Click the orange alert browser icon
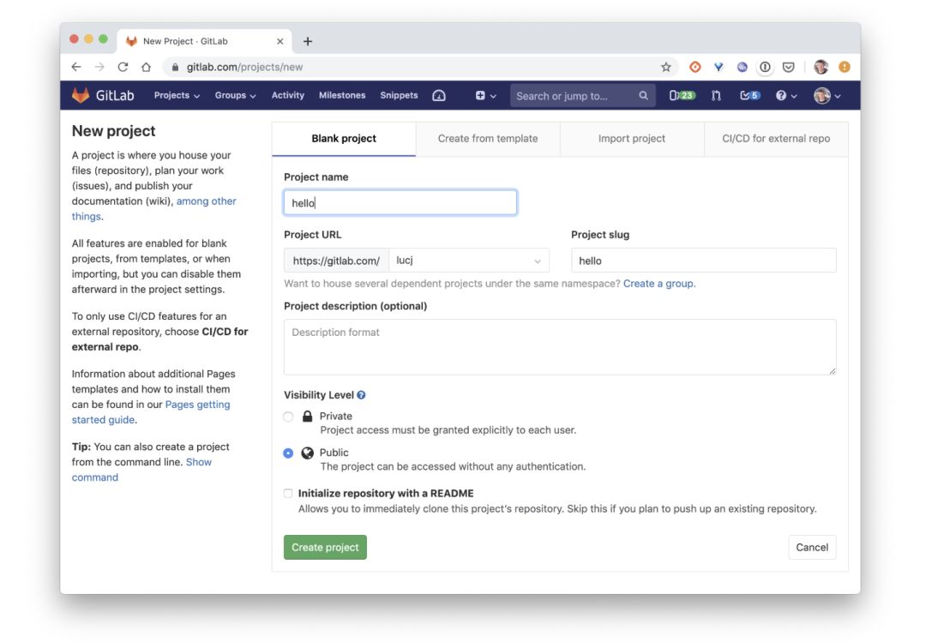Viewport: 926px width, 642px height. tap(845, 68)
